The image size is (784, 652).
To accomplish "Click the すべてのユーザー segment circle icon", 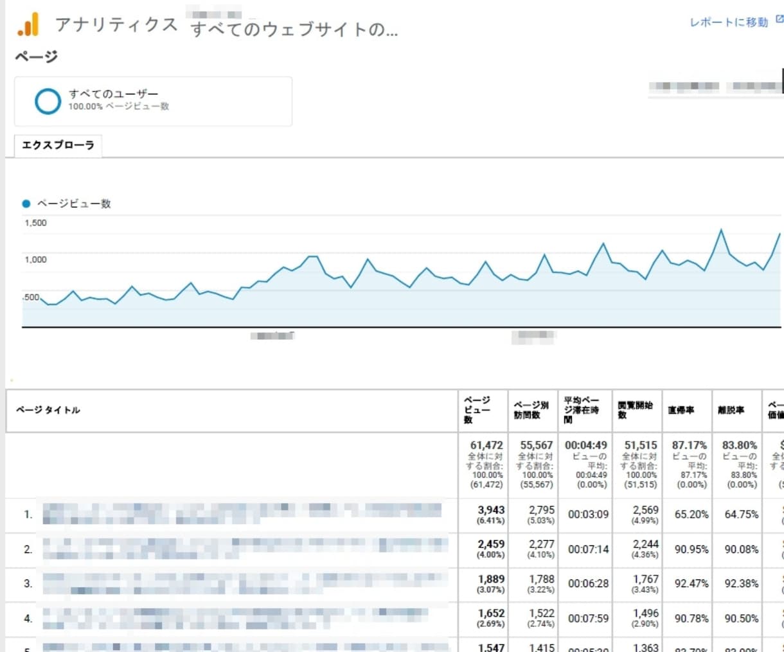I will [x=48, y=101].
